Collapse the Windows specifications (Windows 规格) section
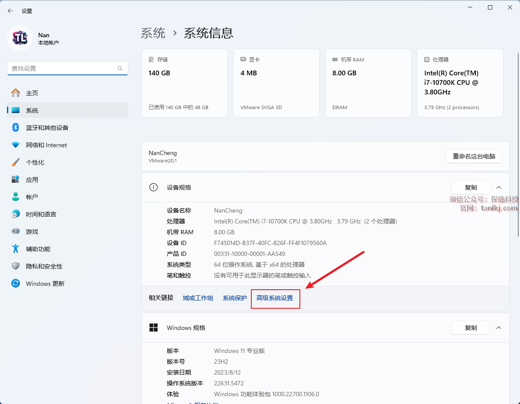 (498, 328)
